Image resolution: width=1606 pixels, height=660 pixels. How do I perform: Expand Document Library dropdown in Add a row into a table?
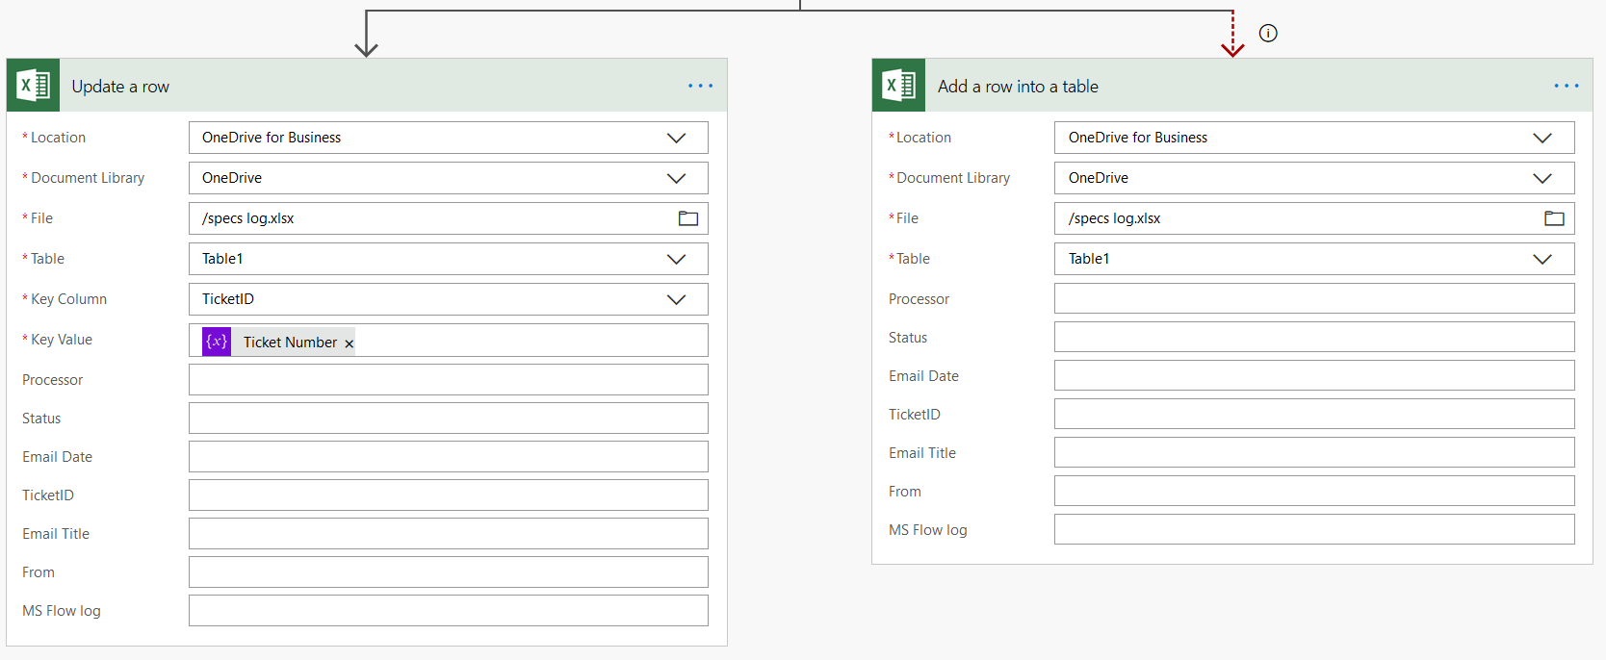coord(1542,178)
